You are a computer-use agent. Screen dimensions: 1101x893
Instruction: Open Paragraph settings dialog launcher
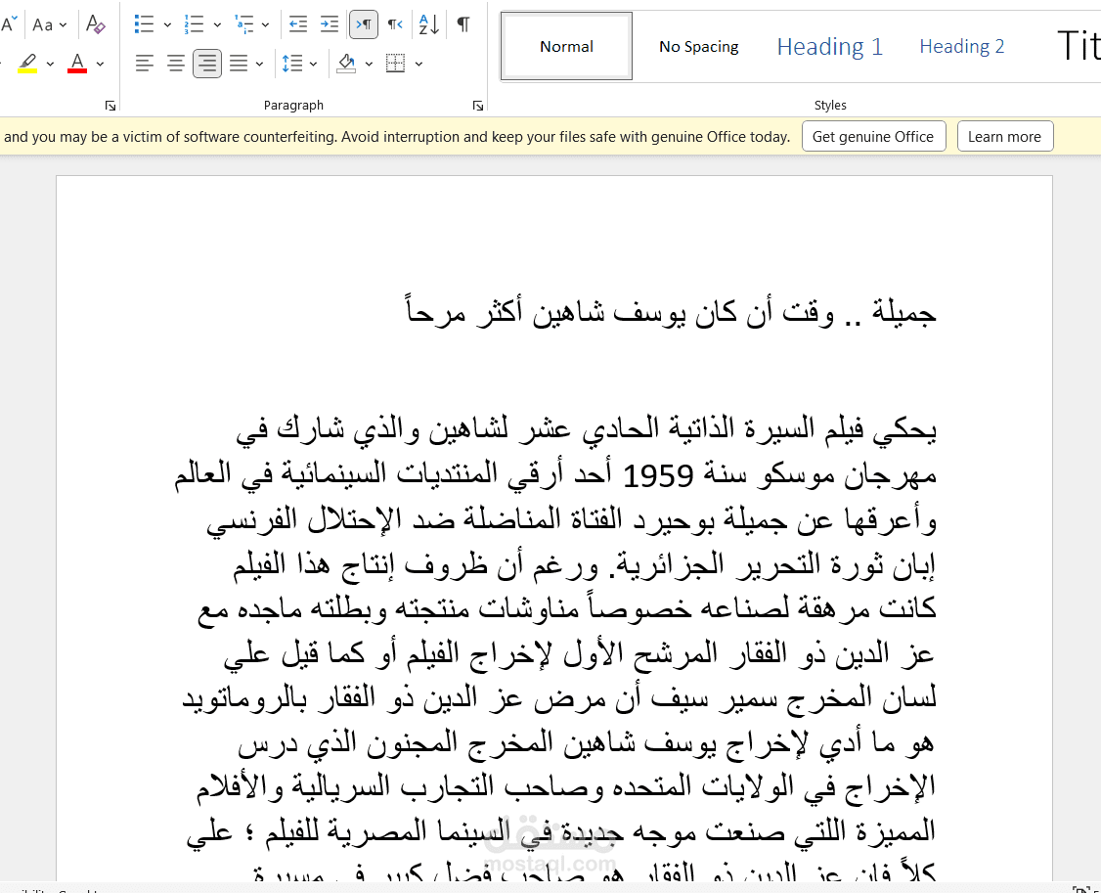(478, 106)
